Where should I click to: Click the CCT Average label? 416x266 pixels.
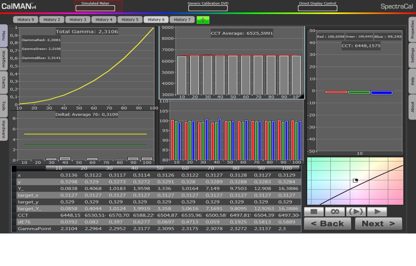click(242, 33)
